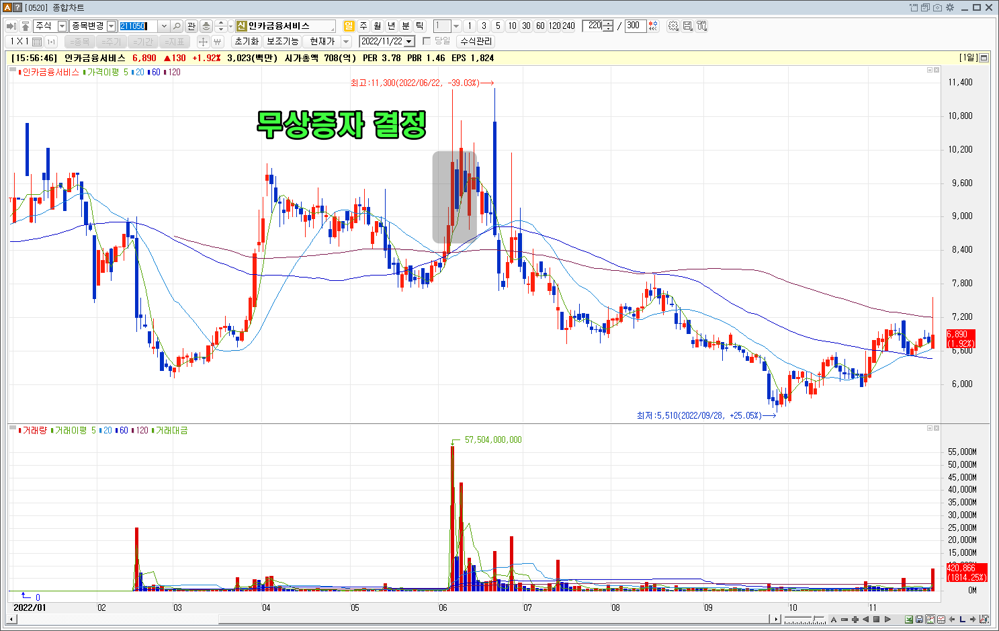999x631 pixels.
Task: Open the date 2022/11/22 dropdown
Action: 409,42
